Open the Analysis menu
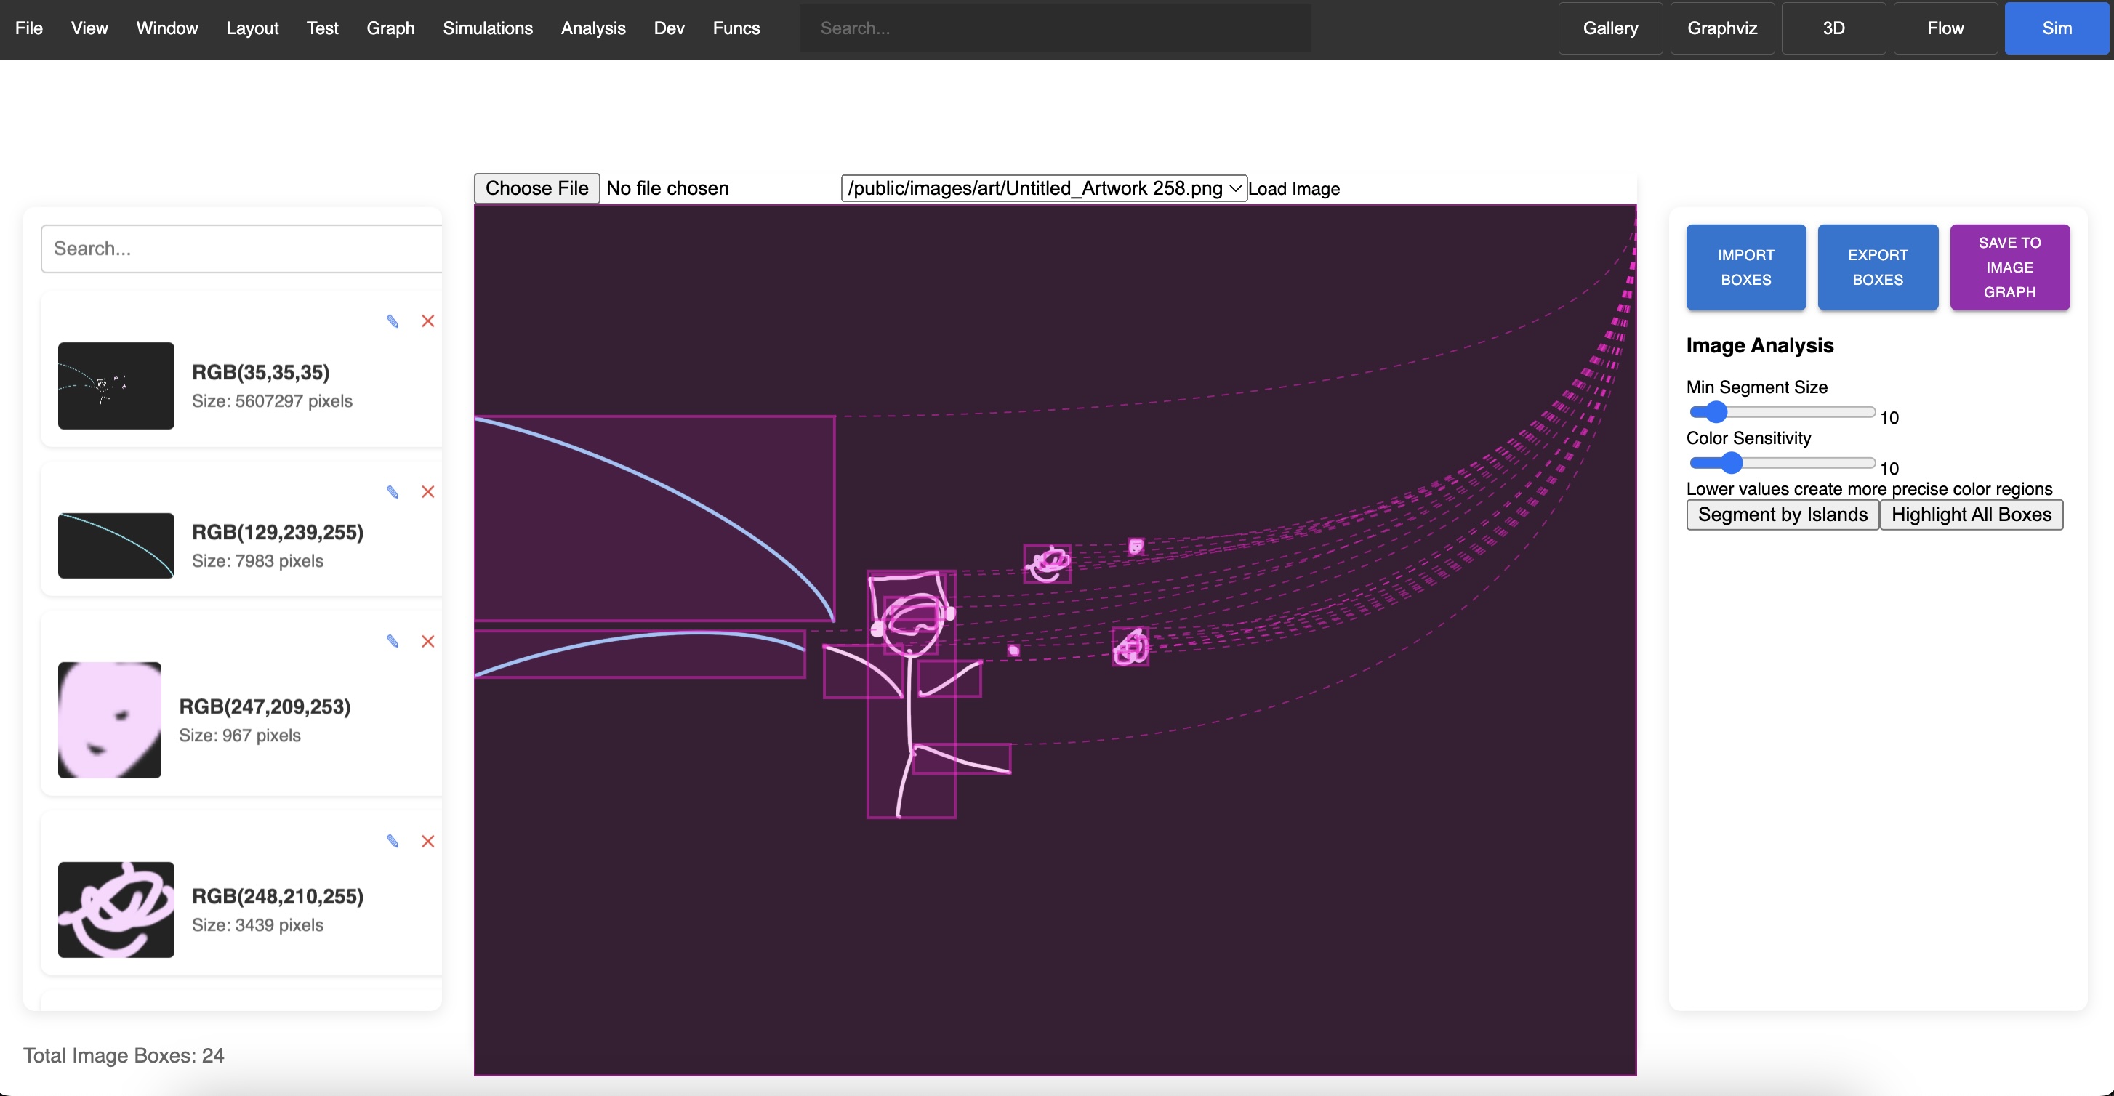 point(592,28)
